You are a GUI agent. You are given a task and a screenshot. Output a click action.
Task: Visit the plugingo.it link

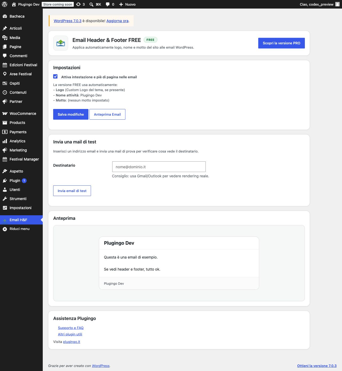pos(72,342)
